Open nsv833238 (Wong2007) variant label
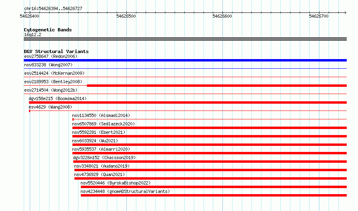Screen dimensions: 358x211 click(x=48, y=65)
